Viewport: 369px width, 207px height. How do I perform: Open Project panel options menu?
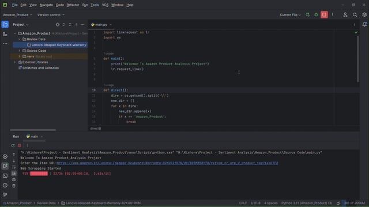[x=76, y=24]
